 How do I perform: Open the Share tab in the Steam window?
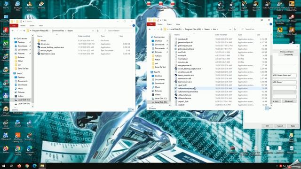coord(32,26)
